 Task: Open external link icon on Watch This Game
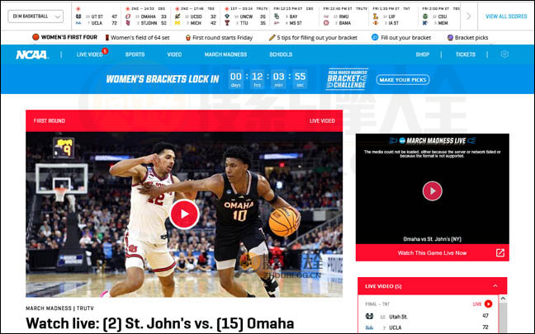point(500,253)
